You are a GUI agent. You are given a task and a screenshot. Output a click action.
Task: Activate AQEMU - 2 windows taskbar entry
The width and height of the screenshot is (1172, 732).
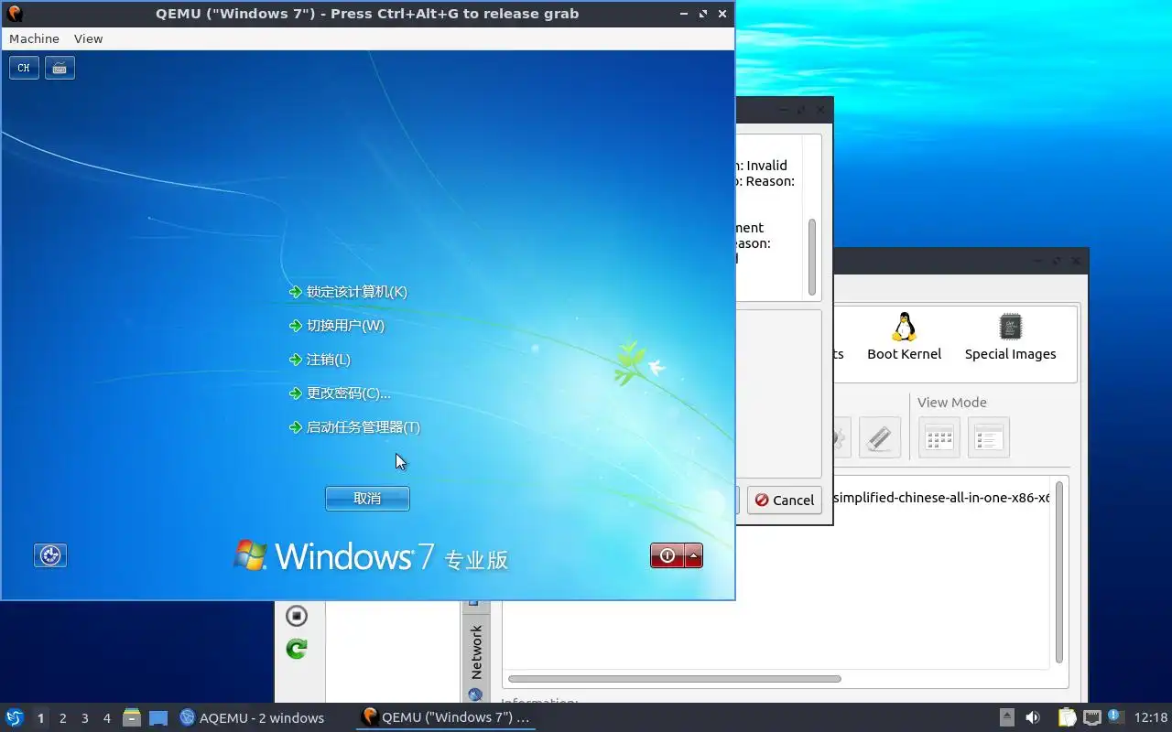pos(252,717)
